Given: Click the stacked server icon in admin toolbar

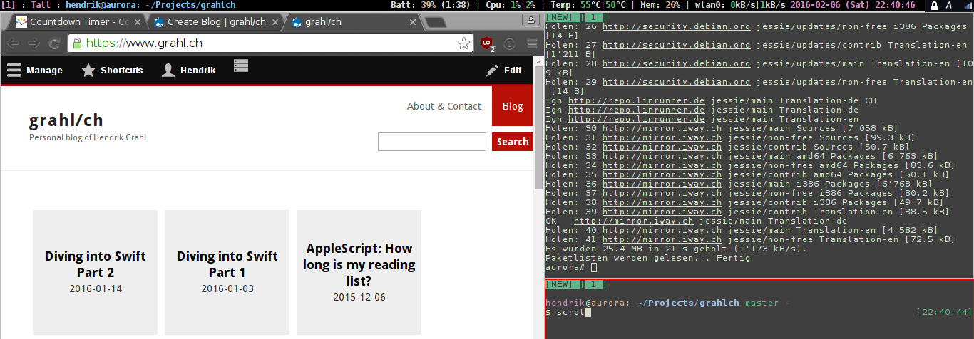Looking at the screenshot, I should [240, 66].
